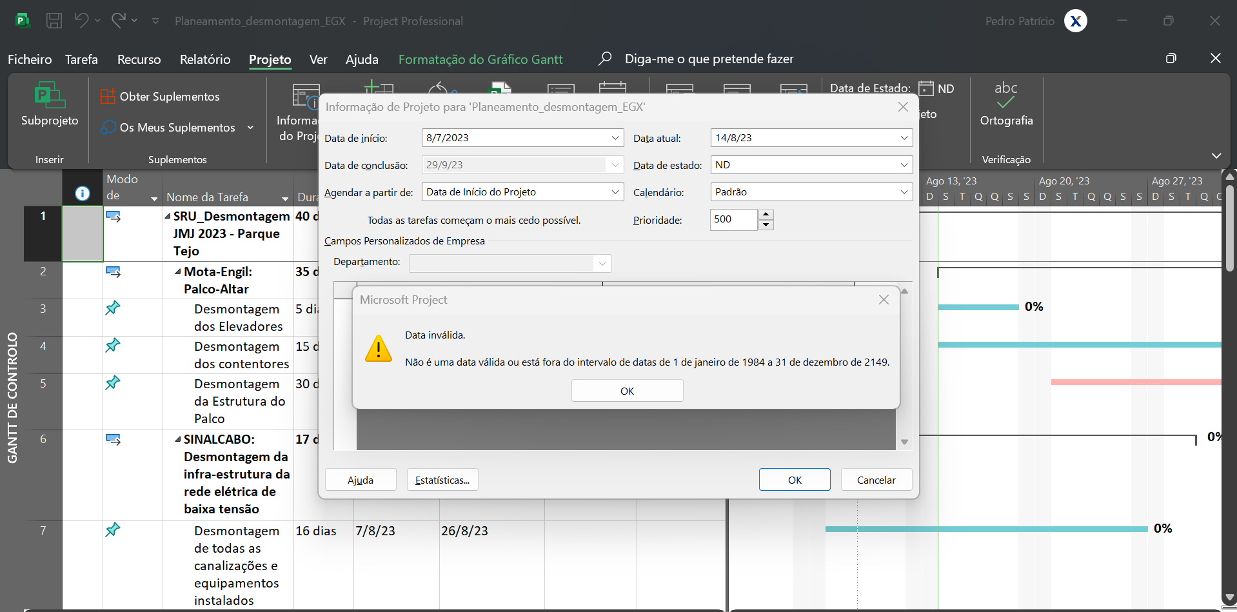Undo the last action

[x=81, y=21]
